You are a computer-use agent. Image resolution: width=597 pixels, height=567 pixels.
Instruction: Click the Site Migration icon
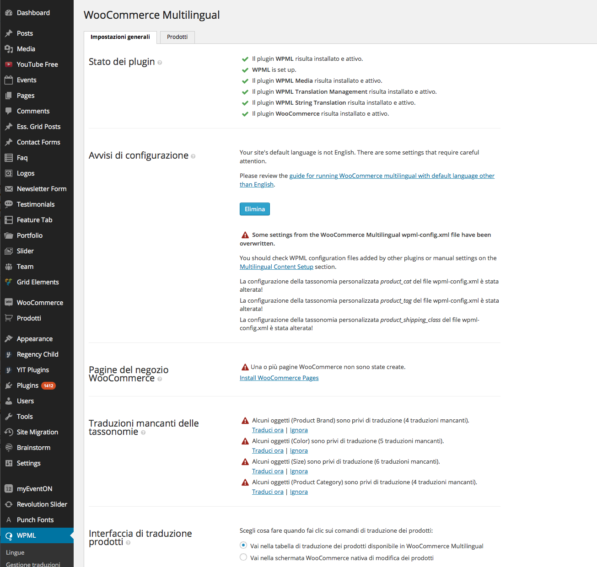(x=9, y=432)
